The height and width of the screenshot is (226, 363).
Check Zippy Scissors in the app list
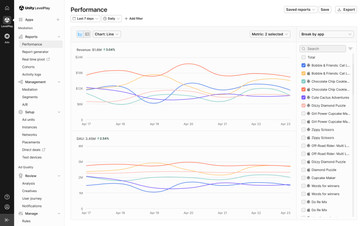coord(303,130)
